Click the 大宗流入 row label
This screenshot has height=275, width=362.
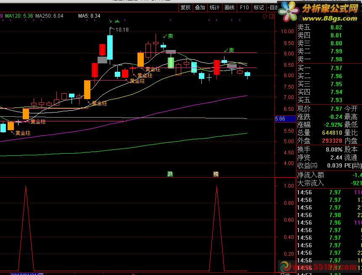pos(311,183)
